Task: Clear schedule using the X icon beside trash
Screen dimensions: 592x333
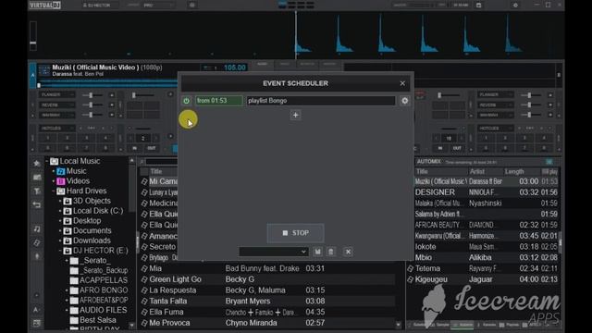Action: coord(348,252)
